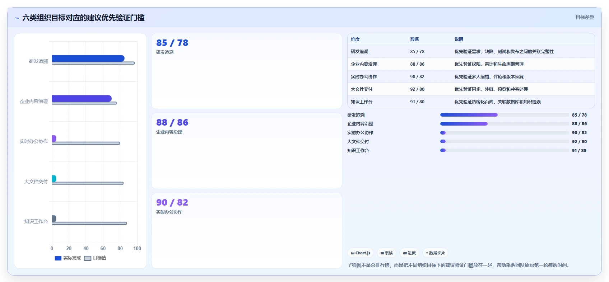The image size is (609, 282).
Task: Click the 知识工作台 progress bar
Action: coord(505,150)
